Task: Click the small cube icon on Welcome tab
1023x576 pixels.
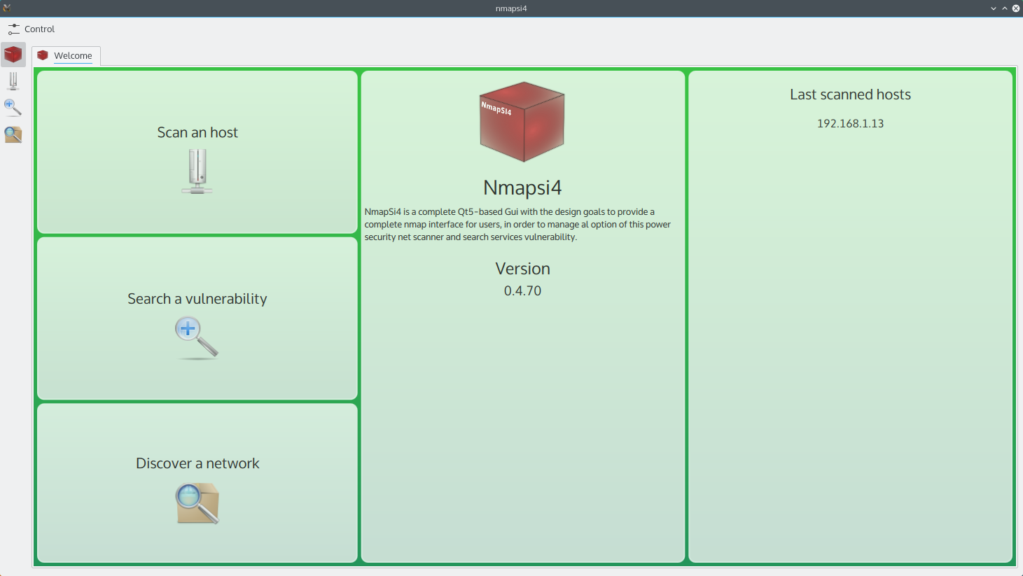Action: (43, 55)
